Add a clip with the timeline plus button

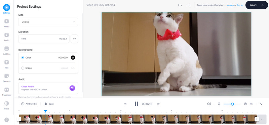click(x=262, y=119)
